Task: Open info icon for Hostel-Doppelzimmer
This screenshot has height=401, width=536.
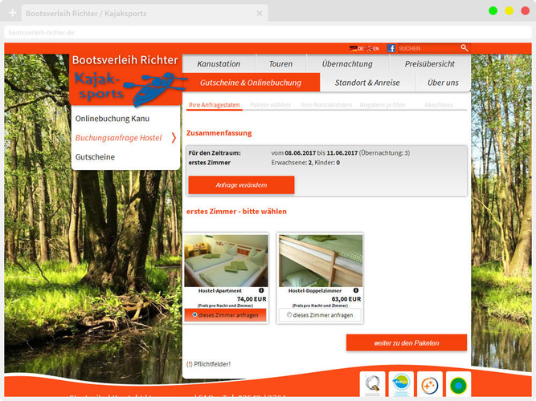Action: click(356, 290)
